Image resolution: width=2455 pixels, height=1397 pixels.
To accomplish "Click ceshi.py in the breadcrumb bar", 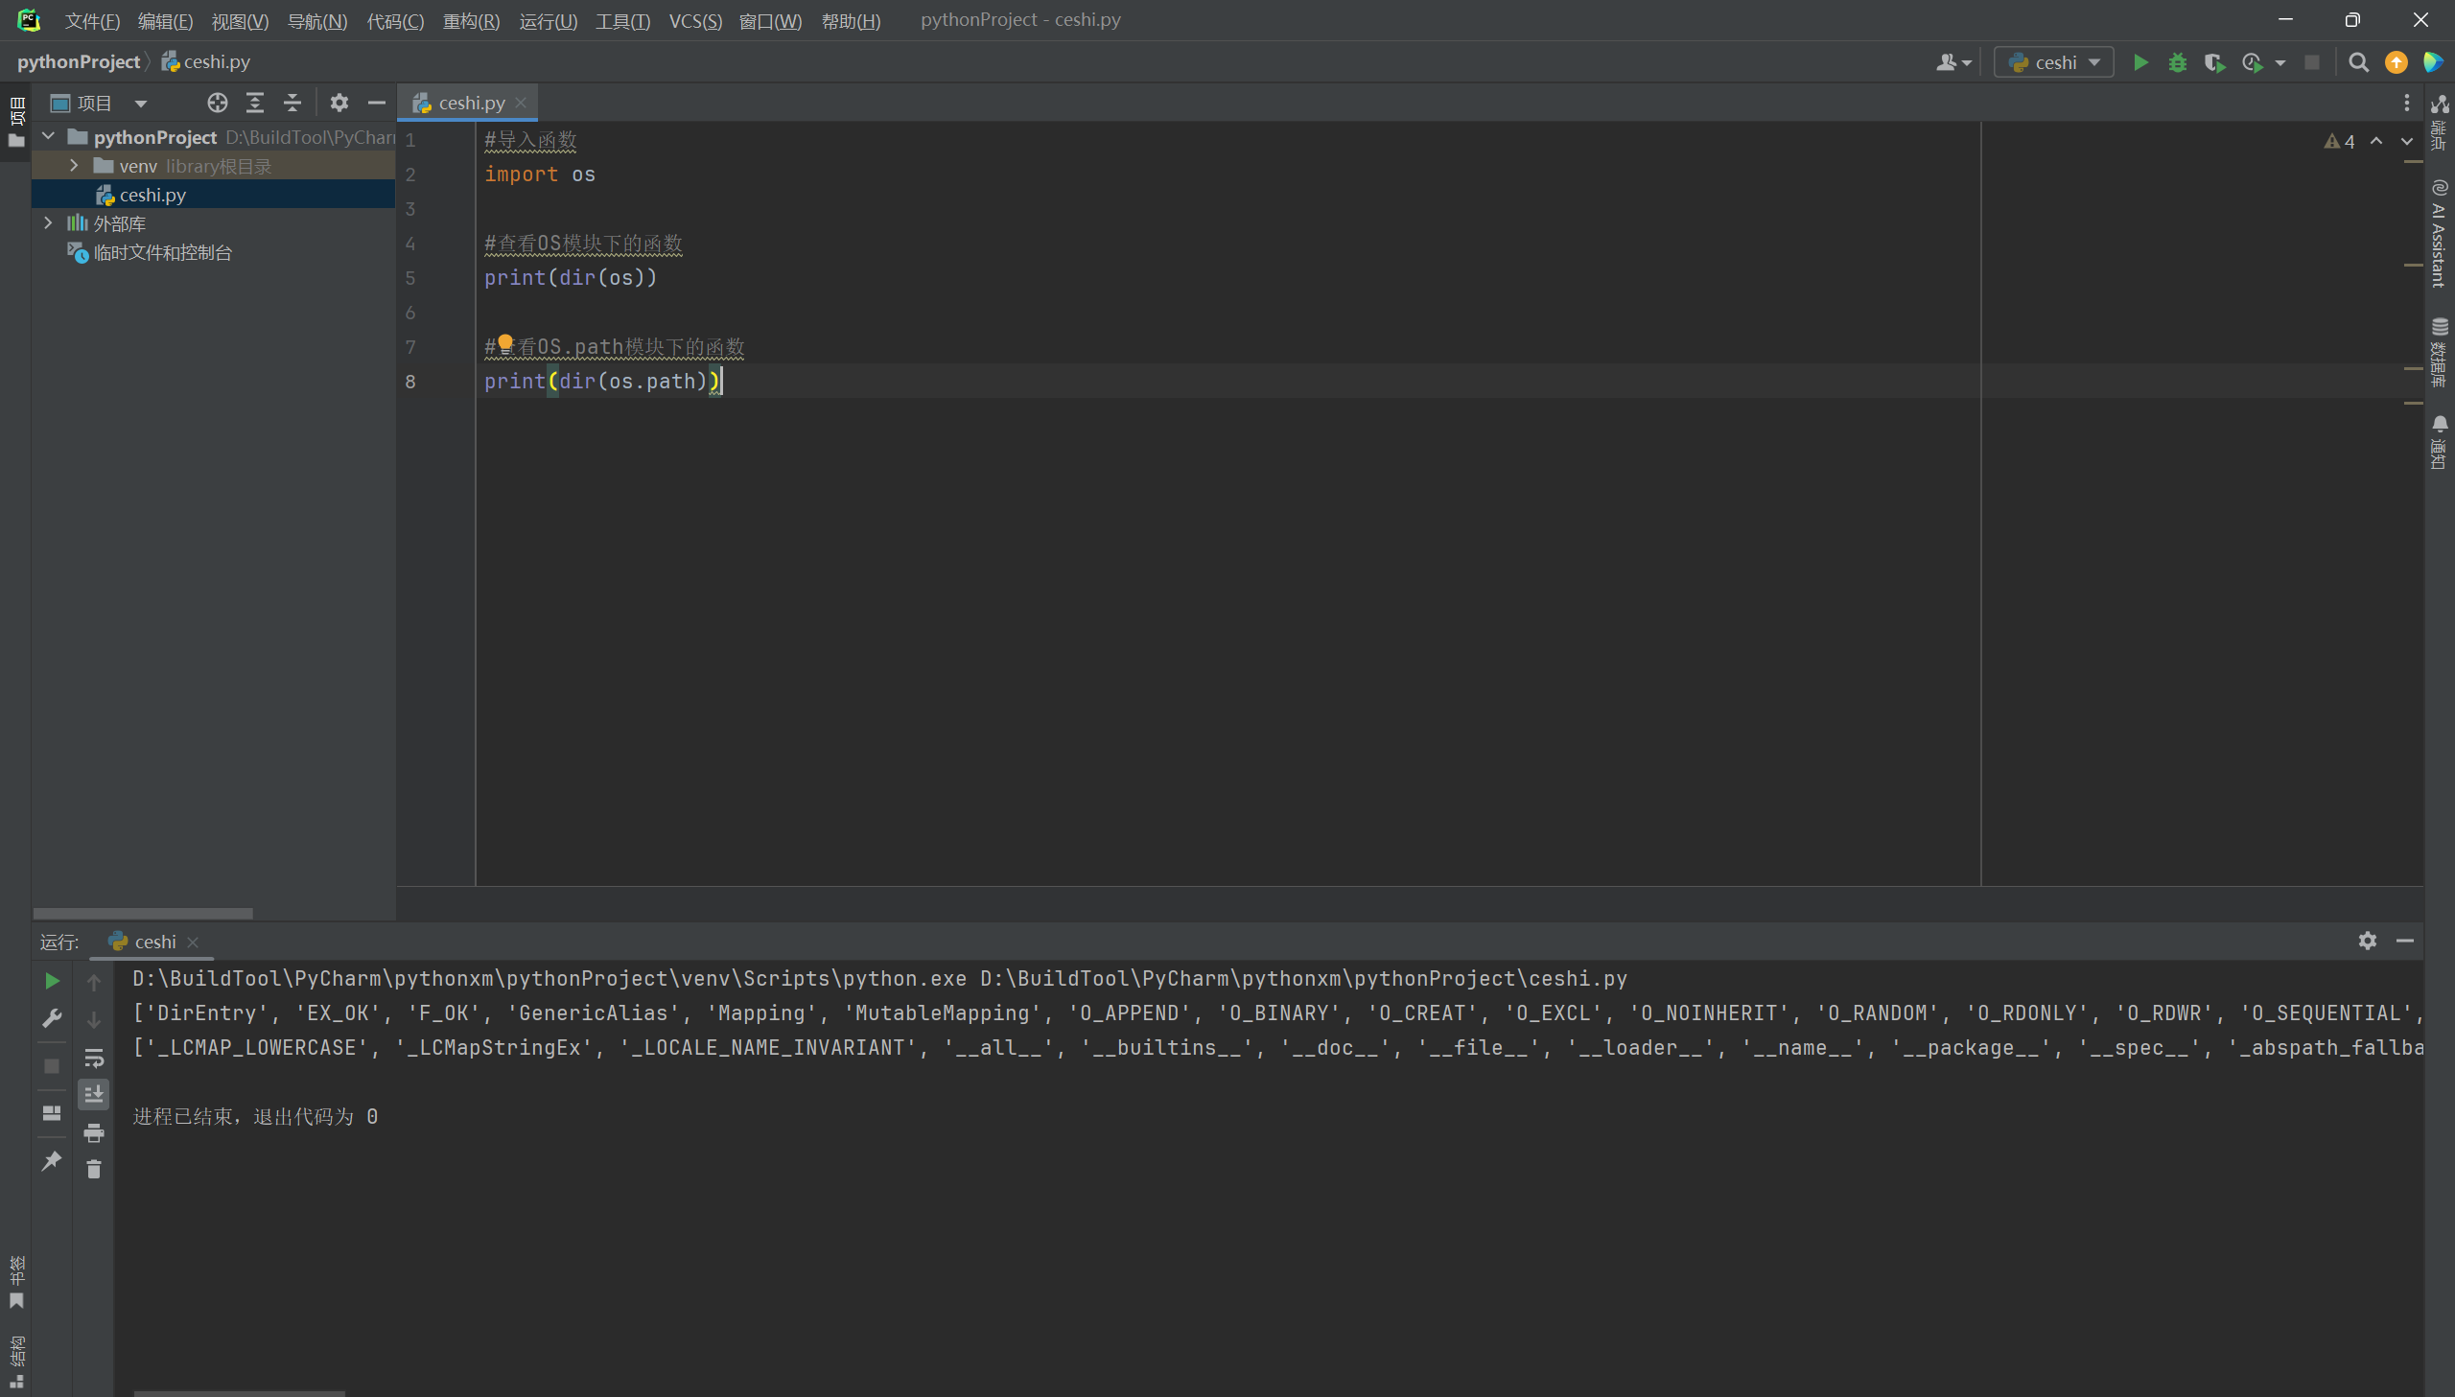I will pos(206,61).
